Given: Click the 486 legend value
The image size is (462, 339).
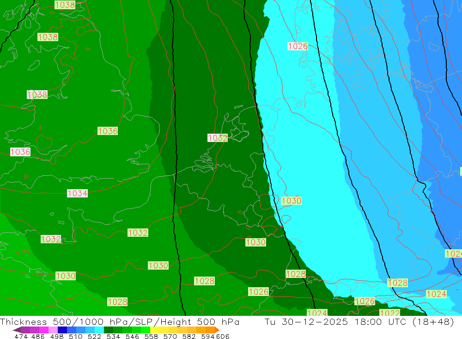Looking at the screenshot, I should [38, 336].
